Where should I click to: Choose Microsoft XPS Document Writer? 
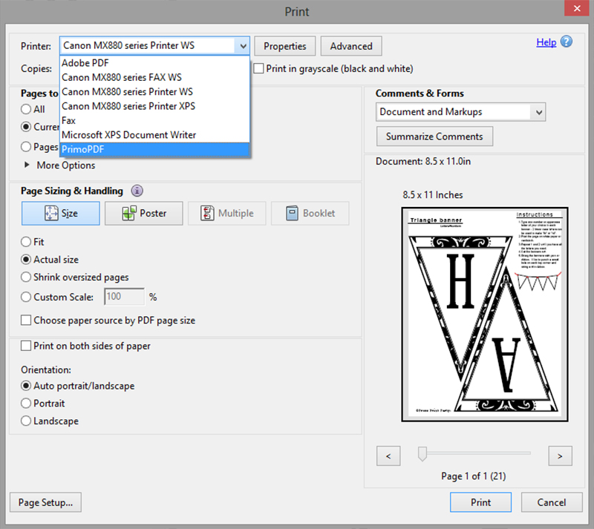point(154,135)
